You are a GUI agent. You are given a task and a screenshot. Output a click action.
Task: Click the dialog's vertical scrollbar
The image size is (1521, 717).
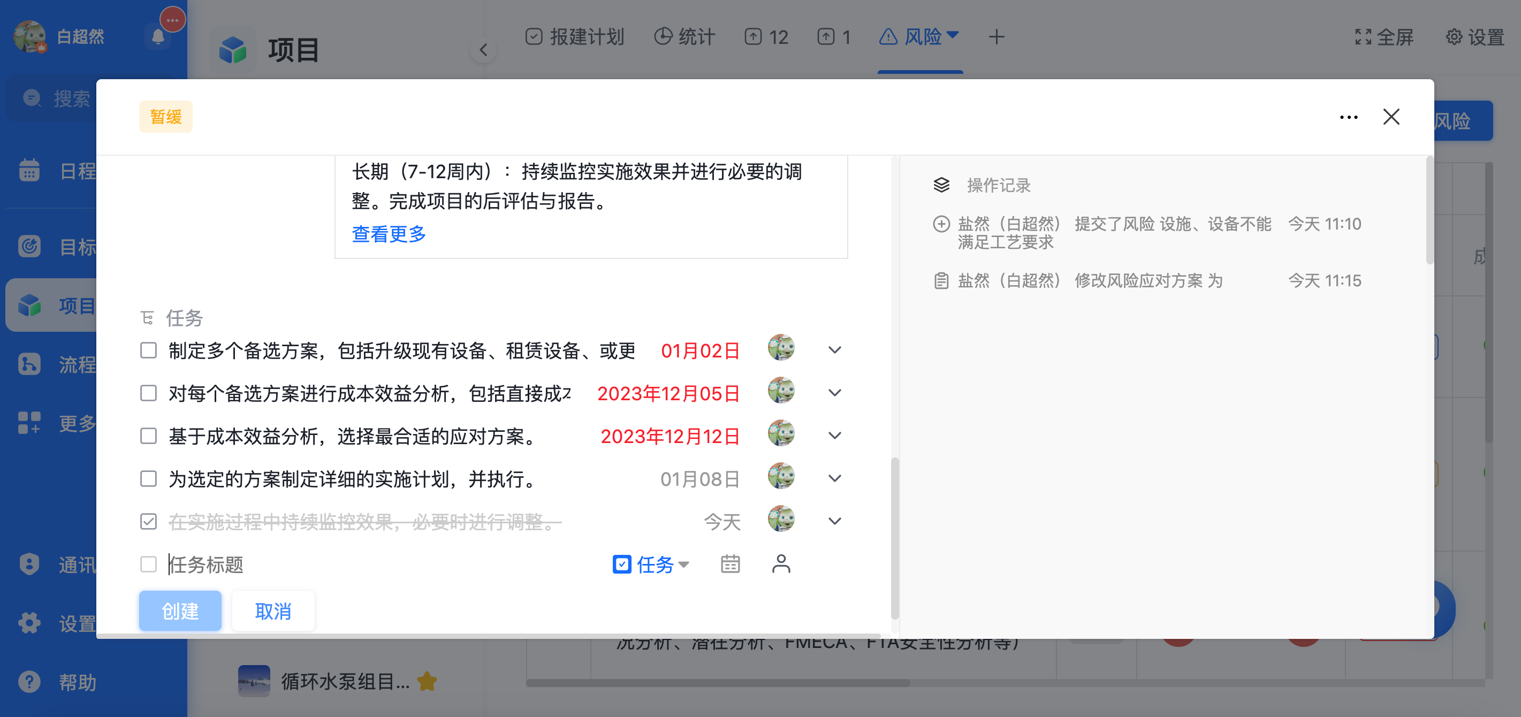click(x=894, y=537)
